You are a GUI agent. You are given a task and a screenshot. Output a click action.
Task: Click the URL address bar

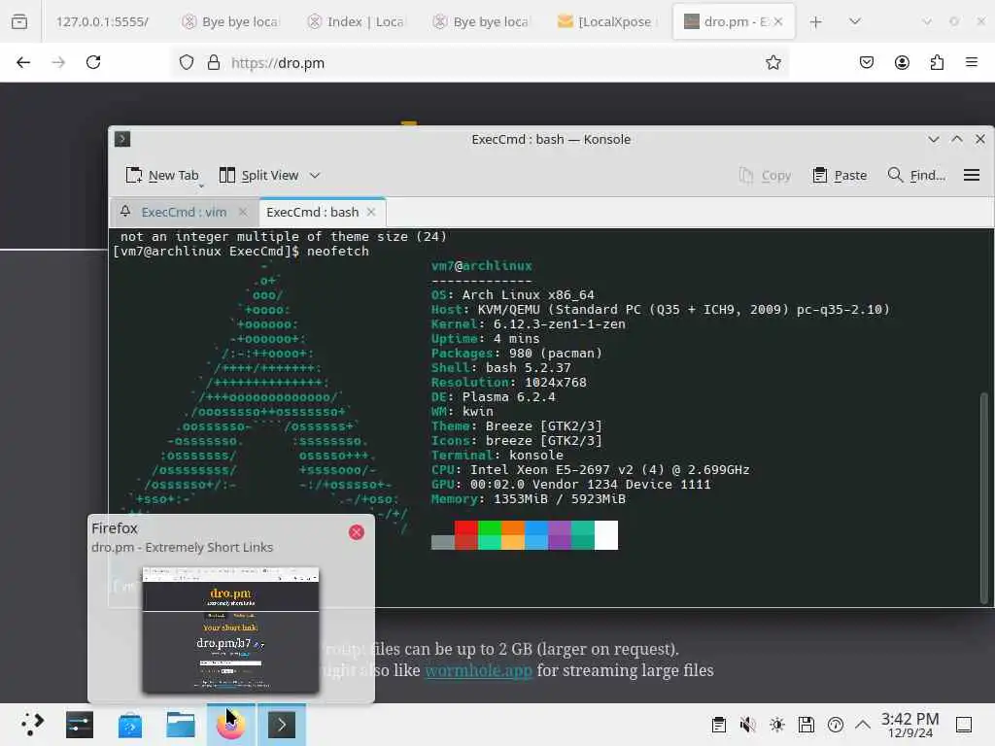point(479,62)
